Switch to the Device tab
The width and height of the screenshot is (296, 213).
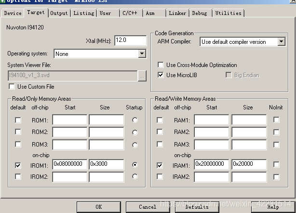point(13,13)
